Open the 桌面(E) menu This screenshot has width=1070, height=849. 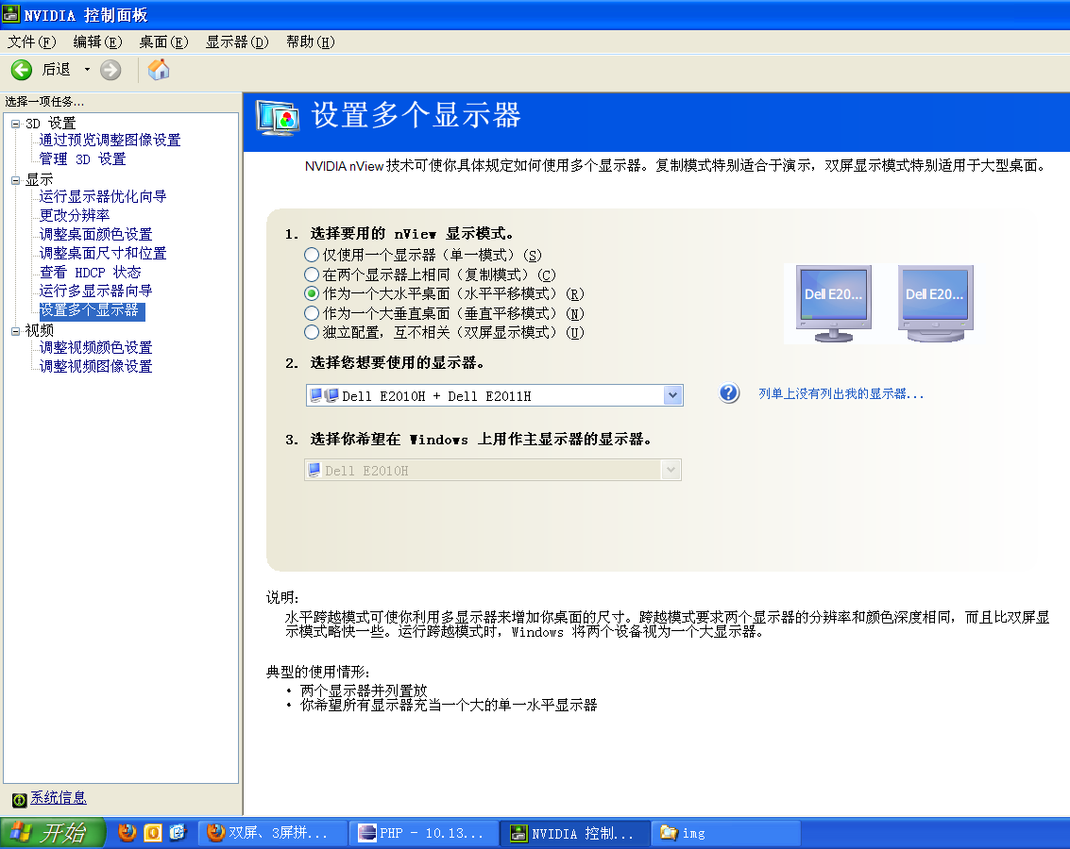coord(163,42)
